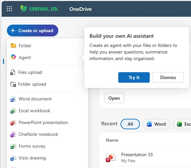Dismiss the AI assistant popup

[x=168, y=77]
